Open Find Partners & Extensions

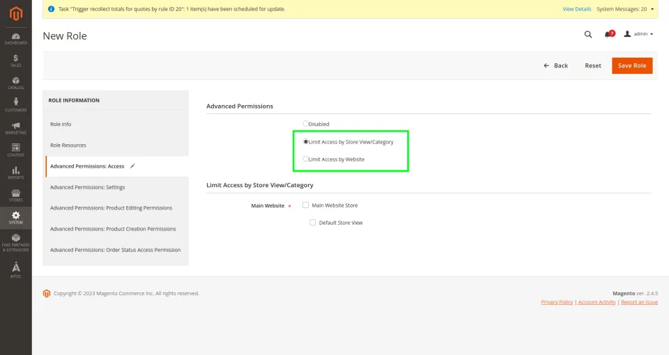(x=16, y=242)
